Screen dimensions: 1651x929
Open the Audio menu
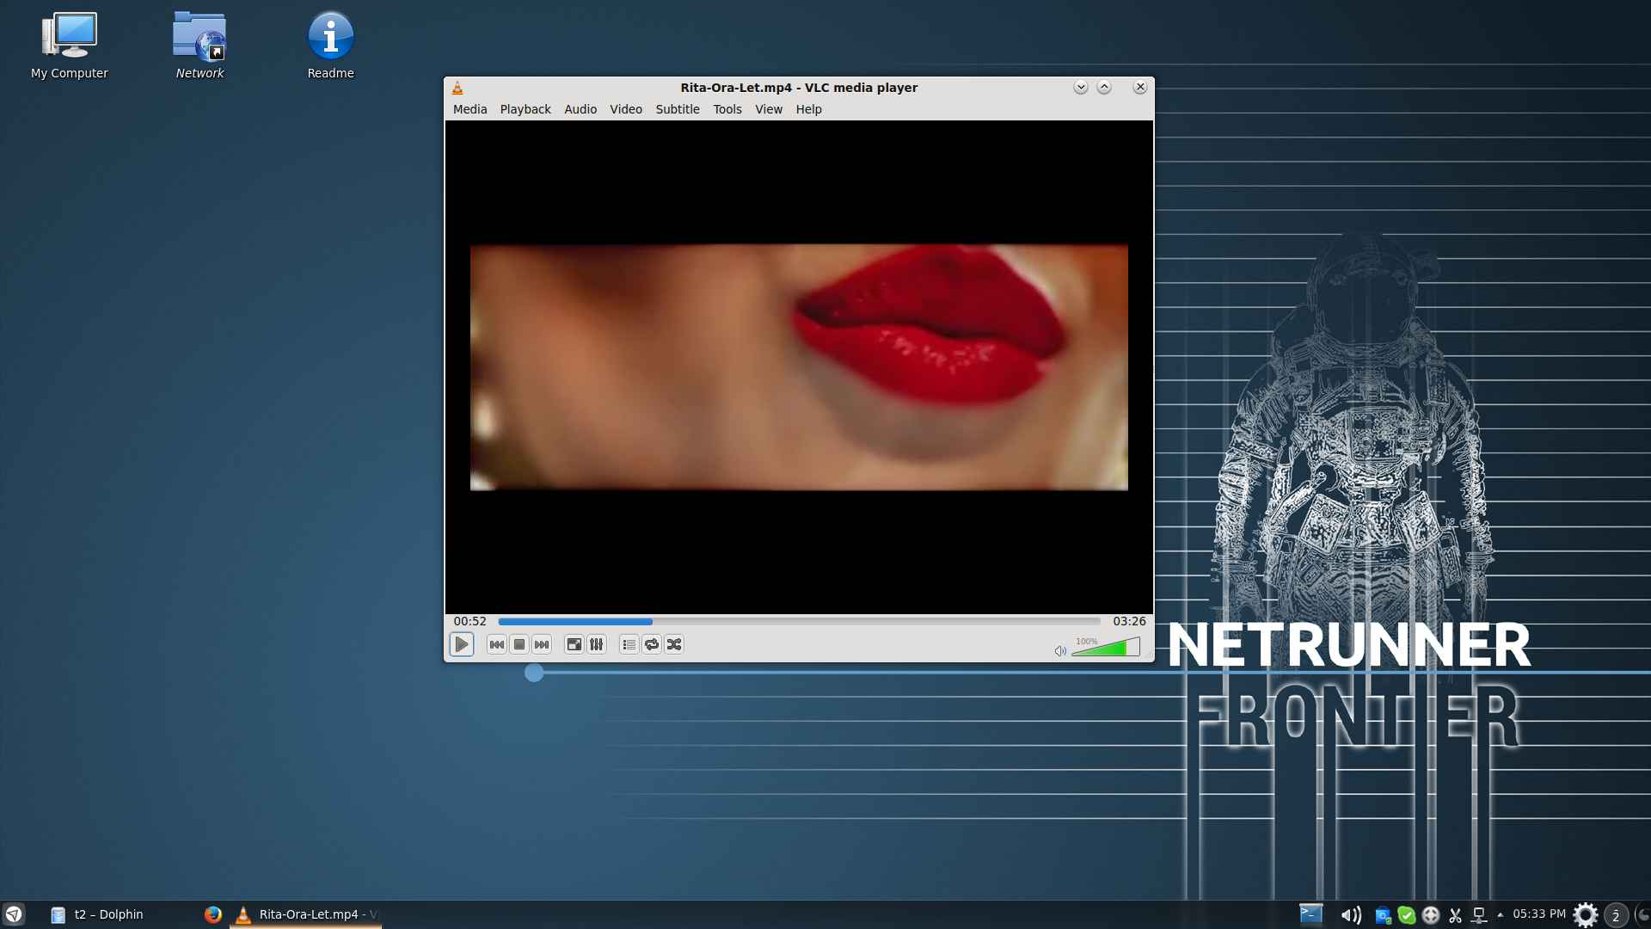[580, 109]
